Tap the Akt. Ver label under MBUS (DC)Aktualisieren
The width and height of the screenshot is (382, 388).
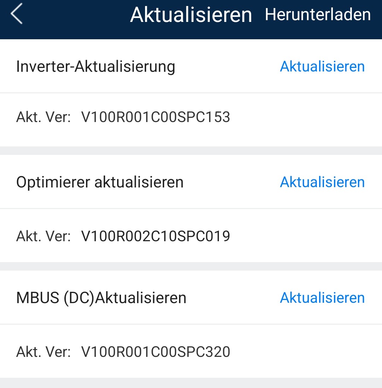pyautogui.click(x=44, y=352)
